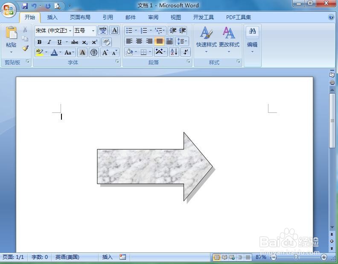Image resolution: width=338 pixels, height=264 pixels.
Task: Click zoom level 87% button
Action: [x=261, y=257]
